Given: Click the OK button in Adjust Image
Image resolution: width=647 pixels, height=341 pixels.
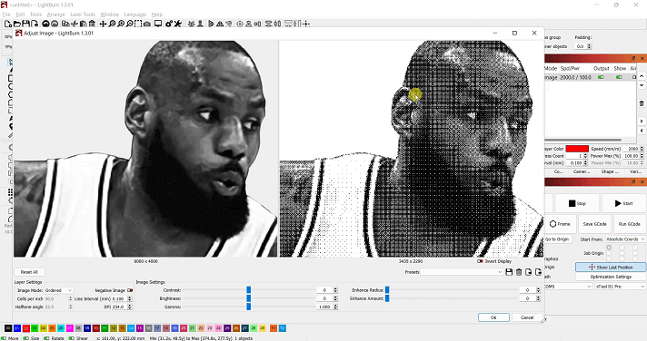Looking at the screenshot, I should tap(493, 317).
